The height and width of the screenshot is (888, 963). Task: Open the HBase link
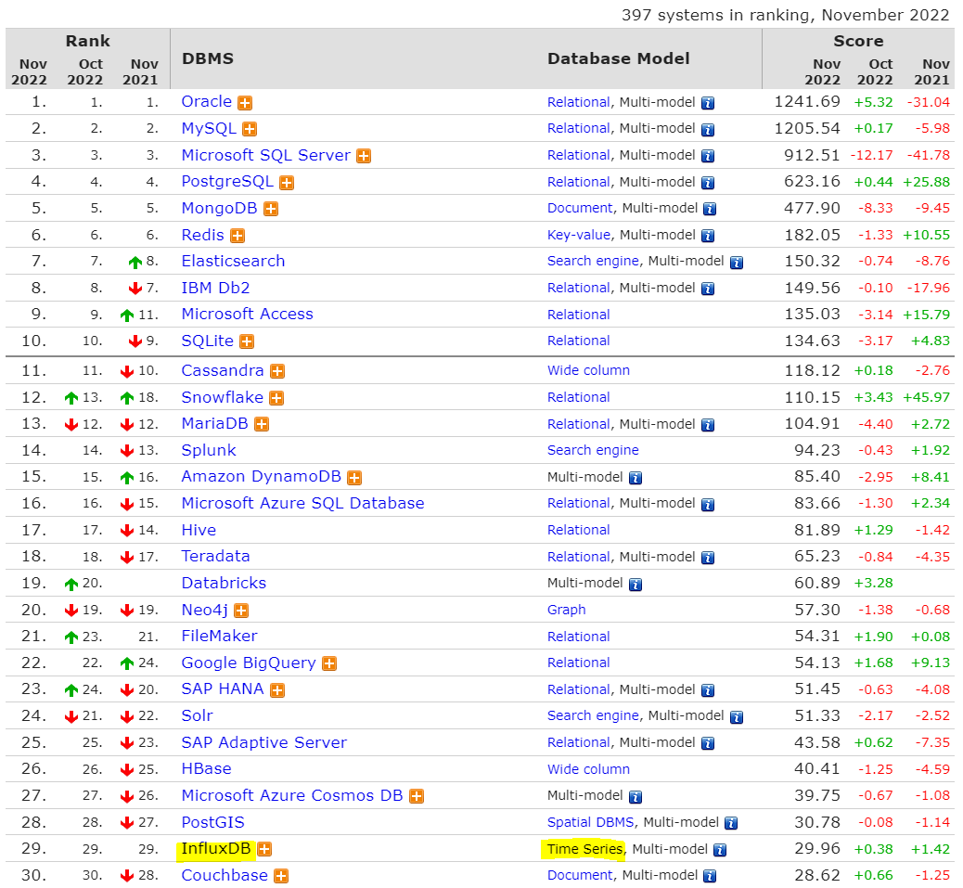(x=206, y=769)
